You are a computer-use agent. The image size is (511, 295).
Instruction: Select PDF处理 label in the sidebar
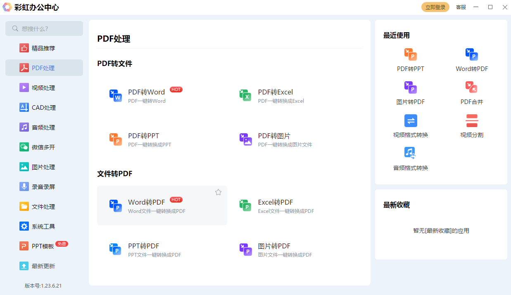point(43,68)
